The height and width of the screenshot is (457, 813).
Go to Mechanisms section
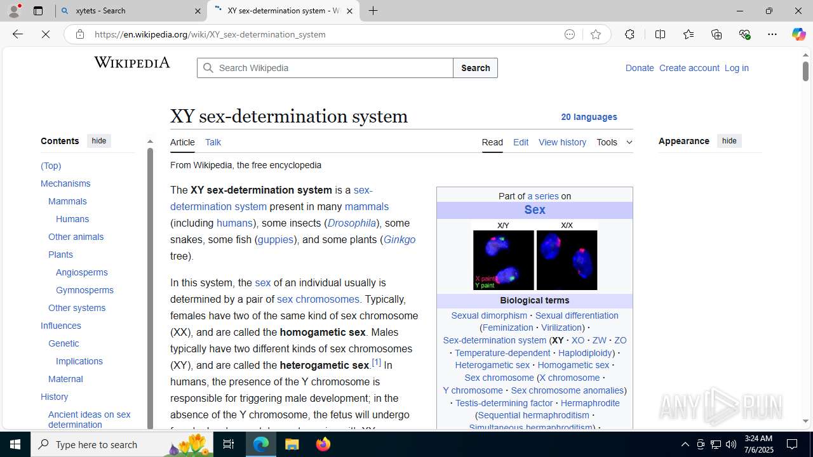click(65, 183)
